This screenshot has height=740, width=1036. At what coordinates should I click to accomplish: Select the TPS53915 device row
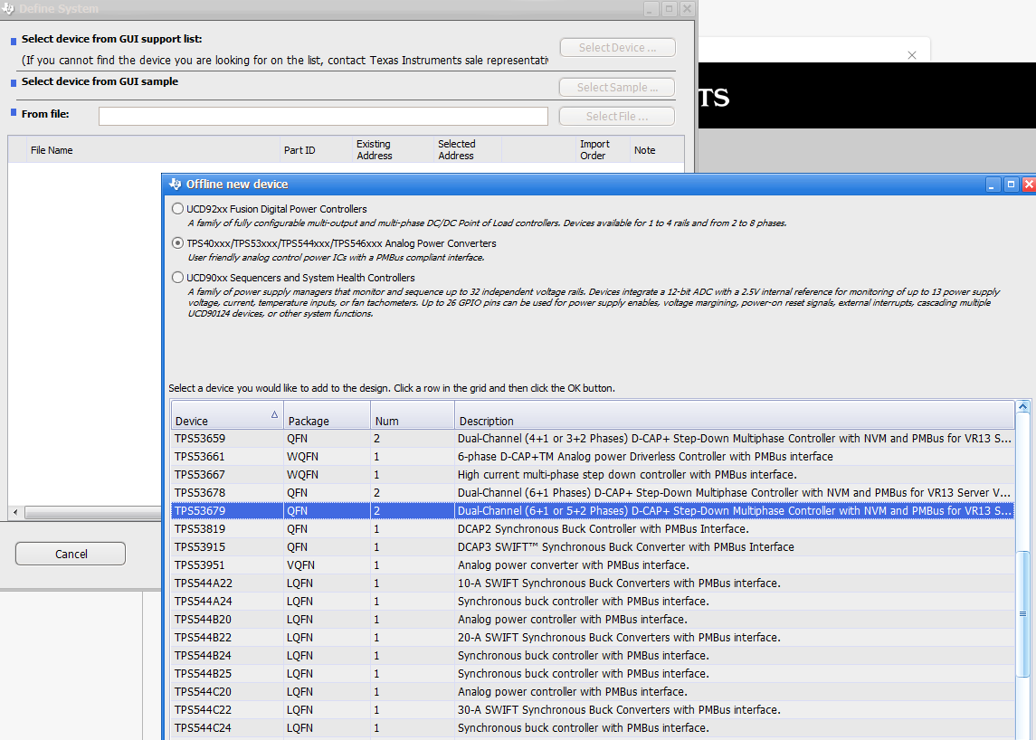coord(593,547)
